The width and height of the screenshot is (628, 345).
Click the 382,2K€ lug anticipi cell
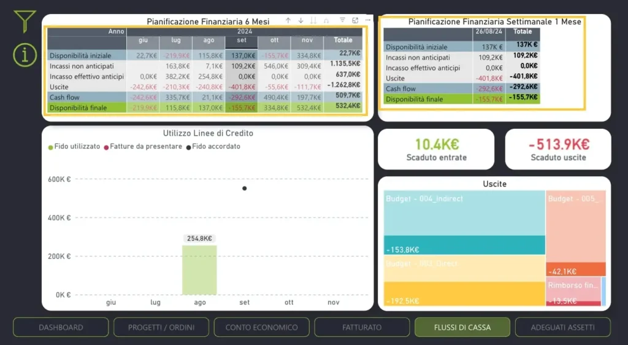177,77
